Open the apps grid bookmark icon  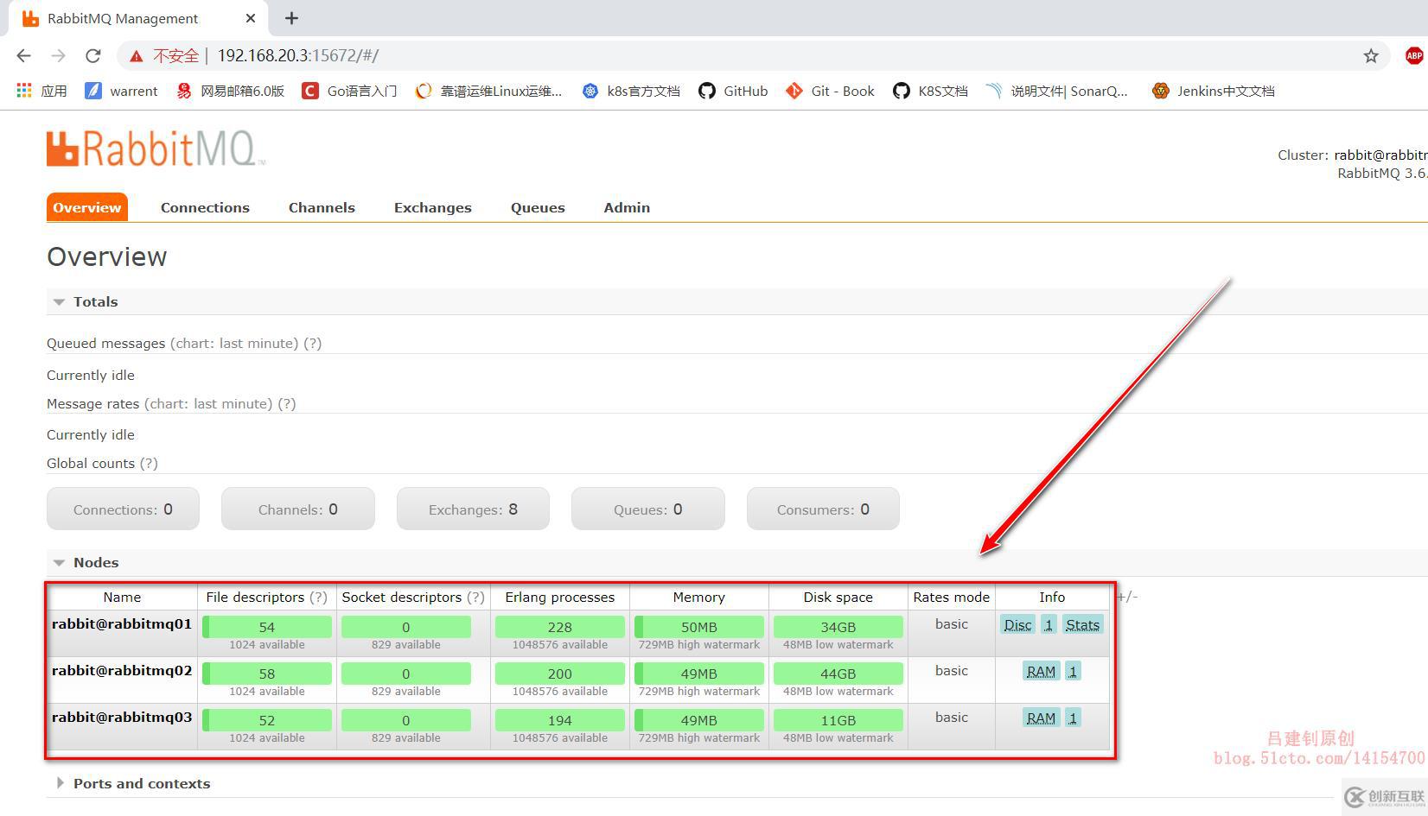[24, 91]
